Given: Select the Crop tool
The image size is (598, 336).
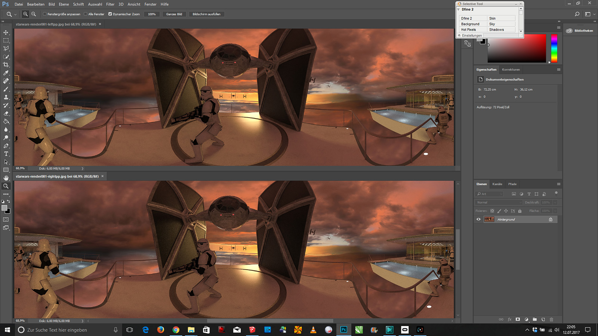Looking at the screenshot, I should 6,65.
